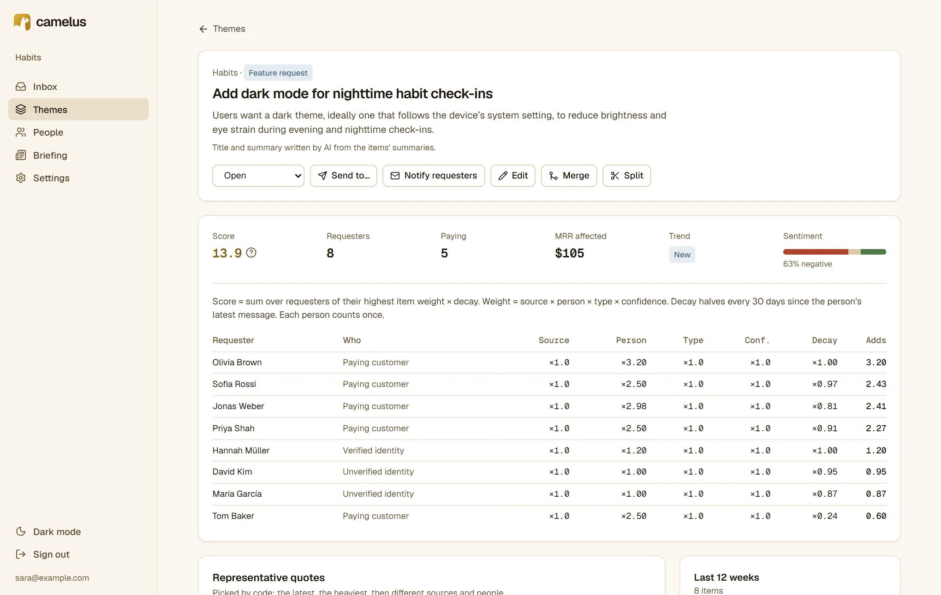Click the Edit button

coord(513,176)
